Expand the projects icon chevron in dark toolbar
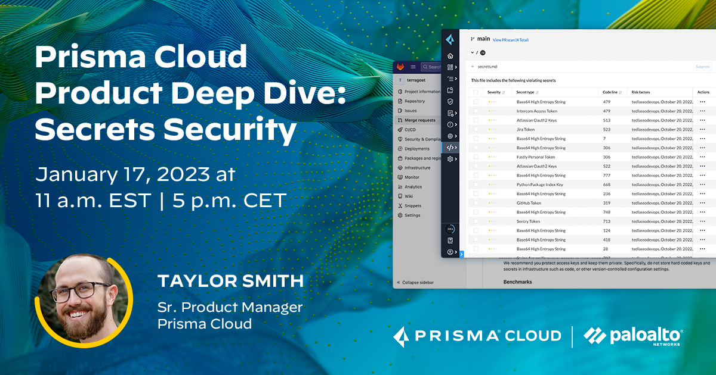Screen dimensions: 716x375 pos(456,67)
